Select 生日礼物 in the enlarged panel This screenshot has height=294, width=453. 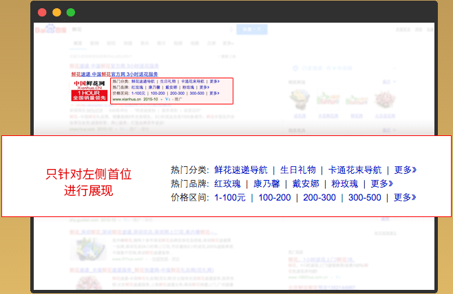[x=298, y=170]
